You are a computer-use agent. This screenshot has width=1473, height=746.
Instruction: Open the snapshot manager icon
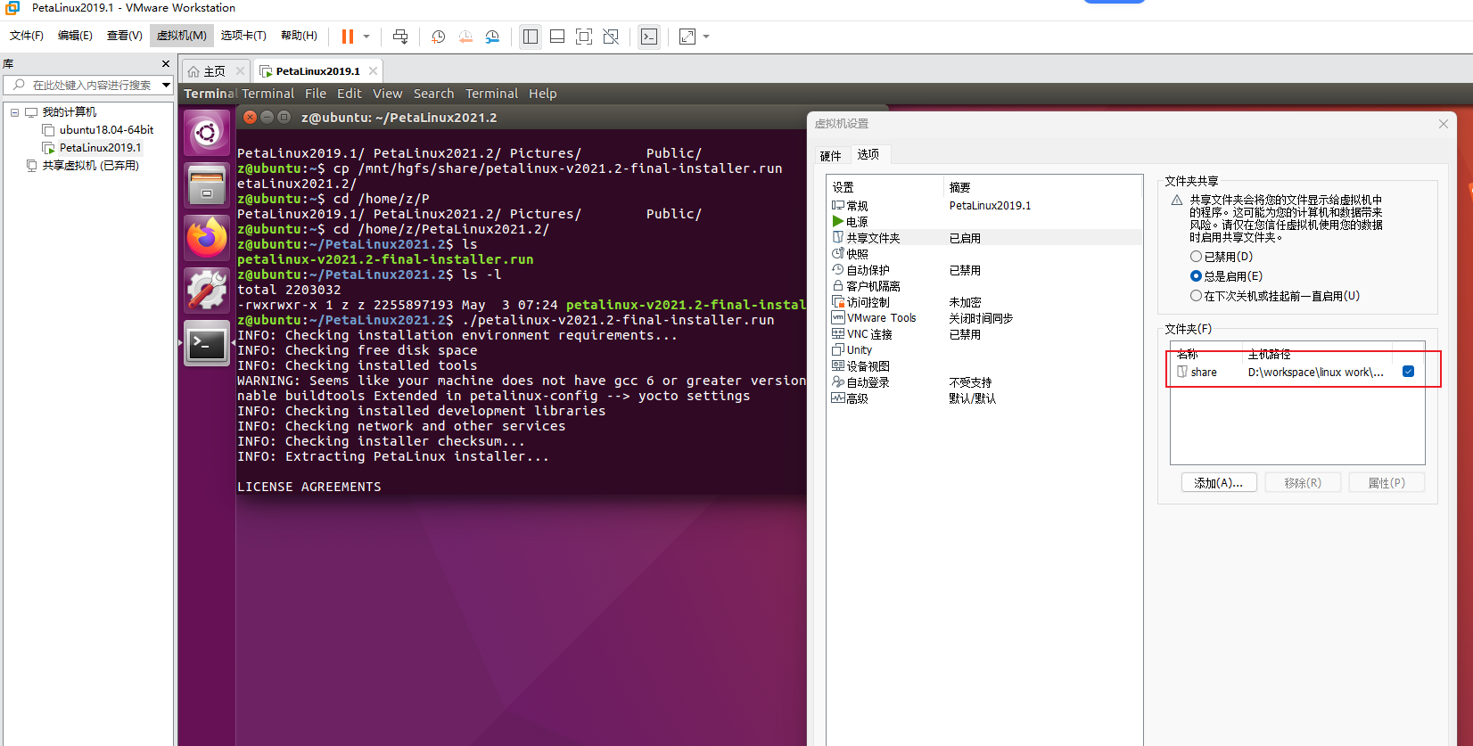click(492, 37)
